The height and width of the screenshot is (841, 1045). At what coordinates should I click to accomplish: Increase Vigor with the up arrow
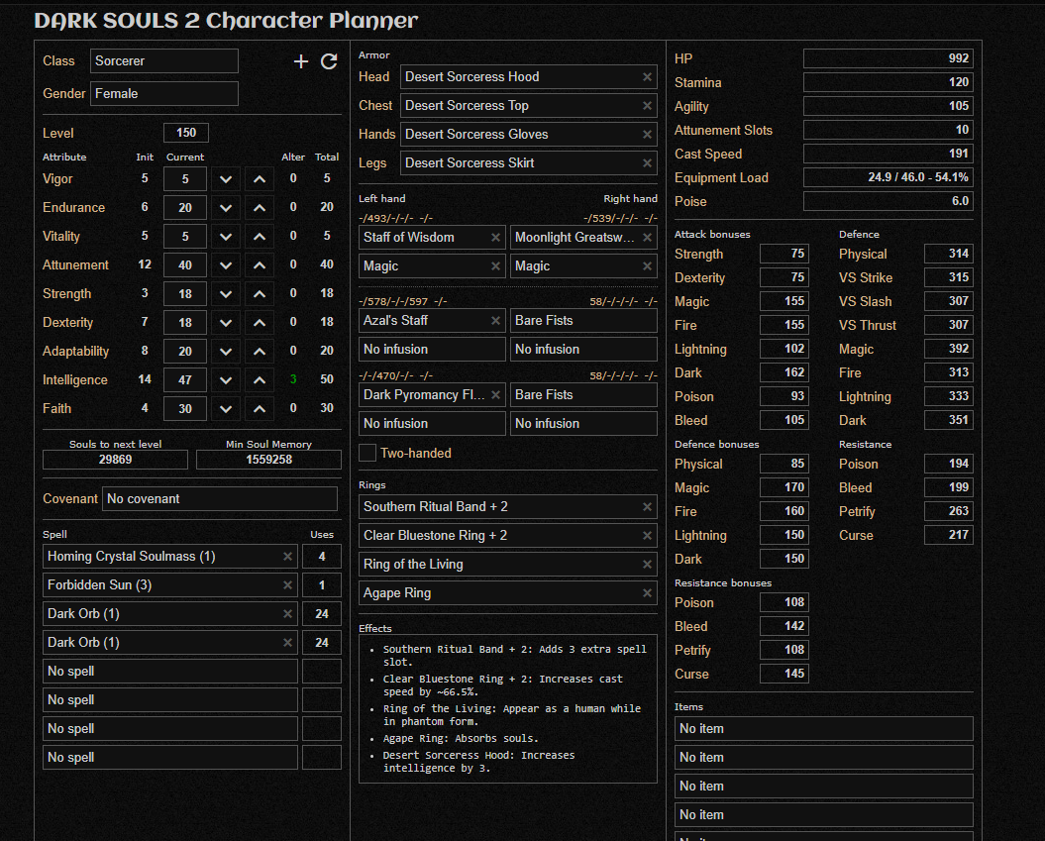260,179
